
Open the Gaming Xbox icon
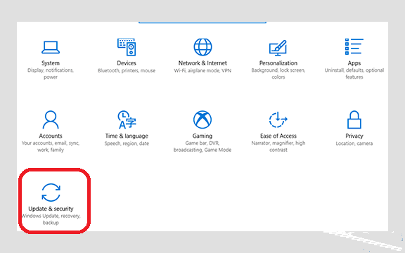202,119
